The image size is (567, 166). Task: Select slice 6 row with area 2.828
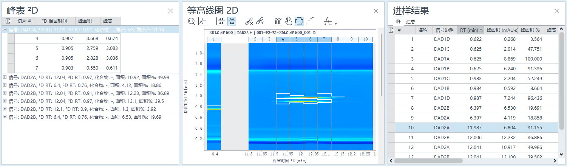click(x=64, y=58)
